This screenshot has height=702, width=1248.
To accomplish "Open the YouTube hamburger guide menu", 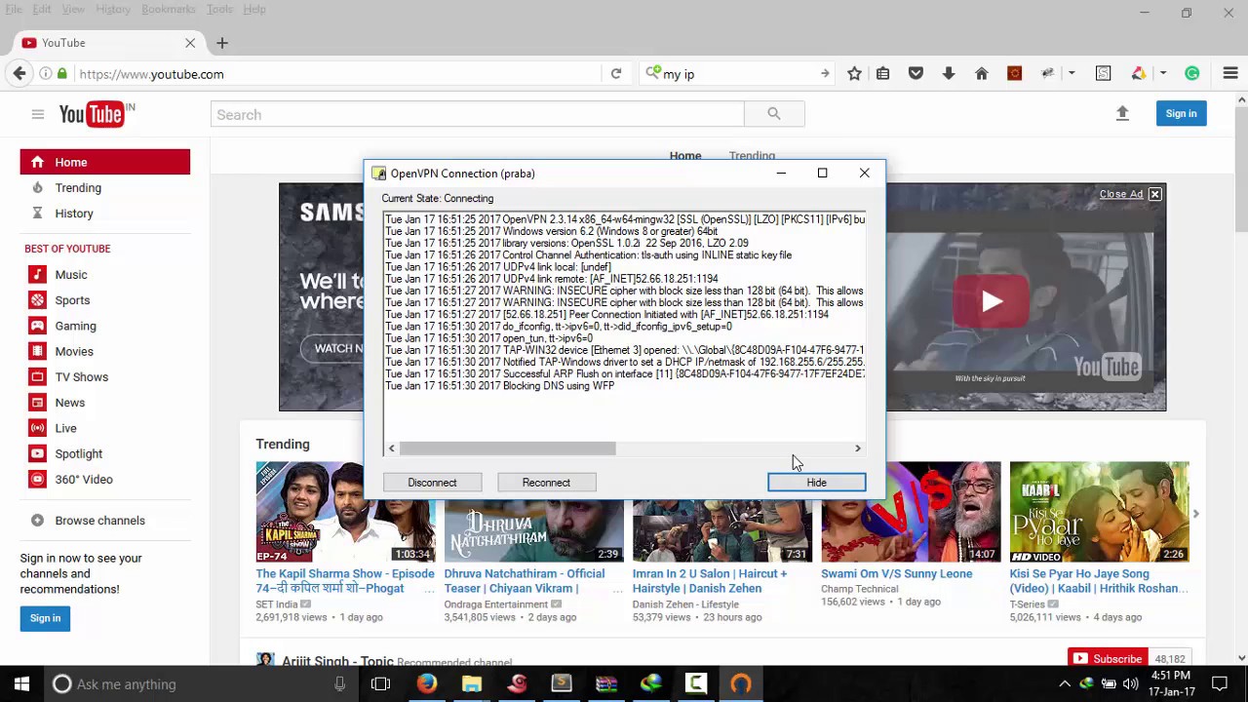I will pos(37,114).
